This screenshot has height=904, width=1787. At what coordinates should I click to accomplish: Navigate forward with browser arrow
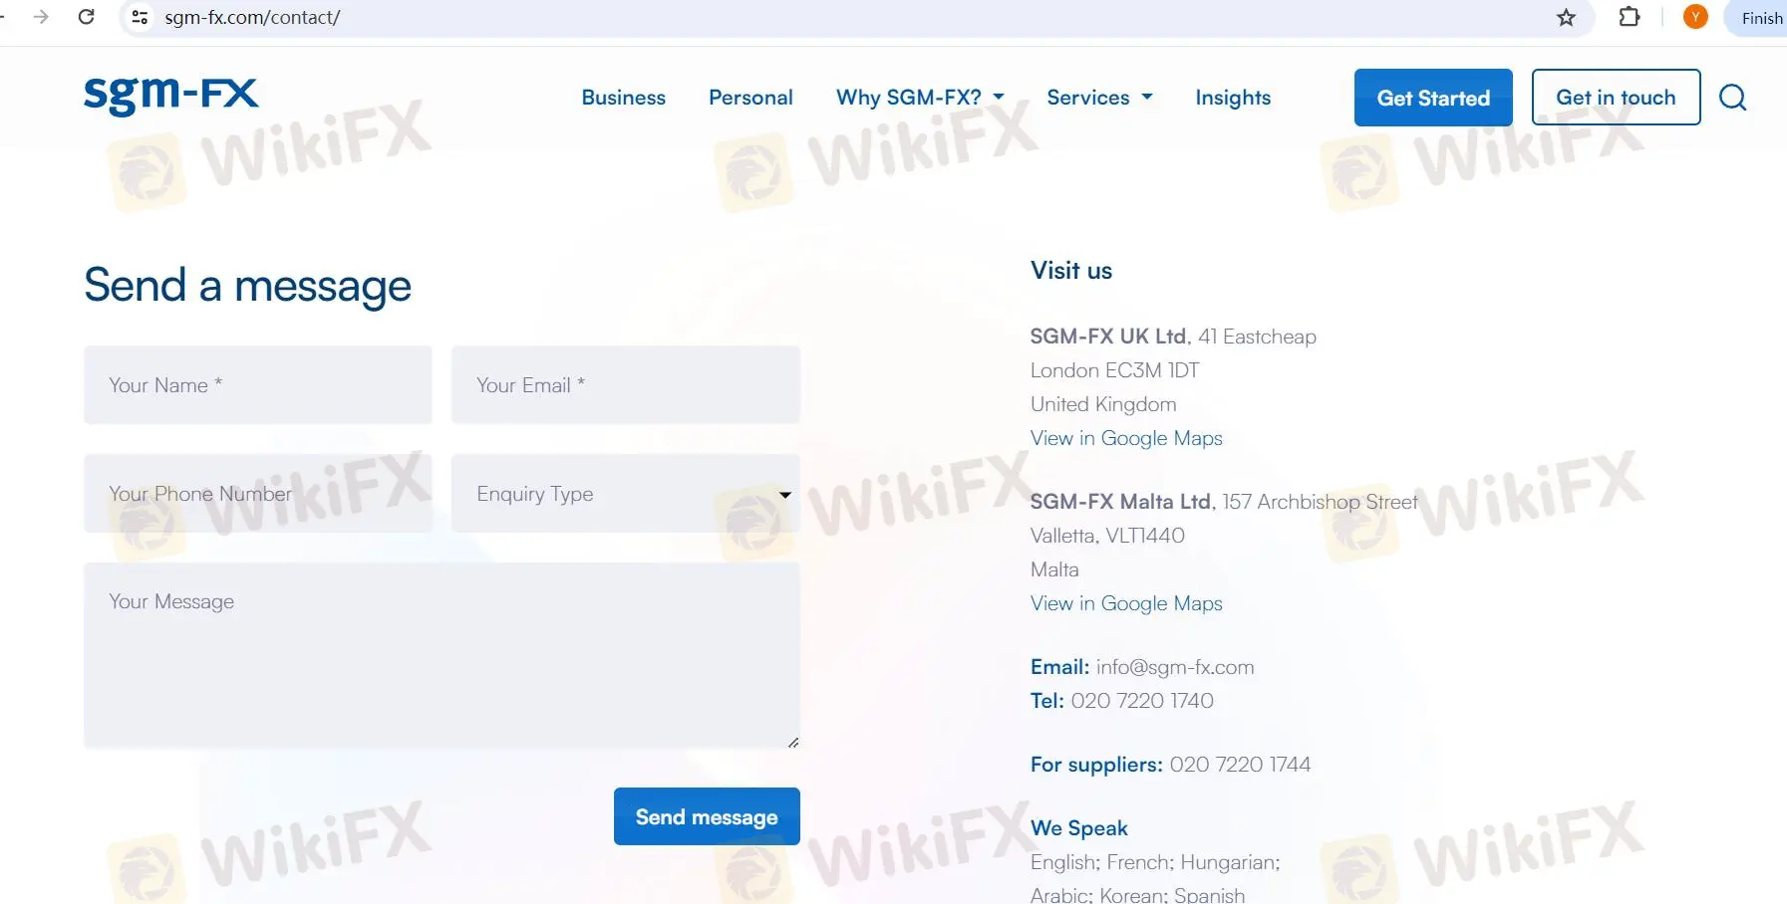tap(41, 17)
